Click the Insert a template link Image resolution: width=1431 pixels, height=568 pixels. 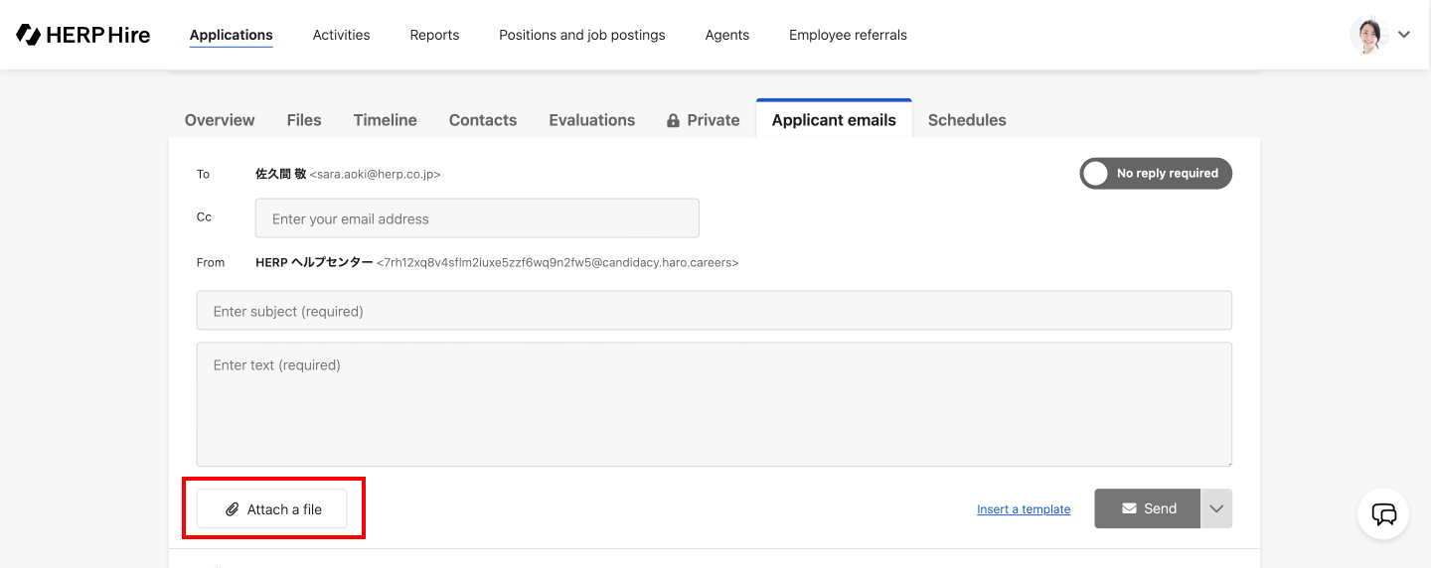[1023, 509]
